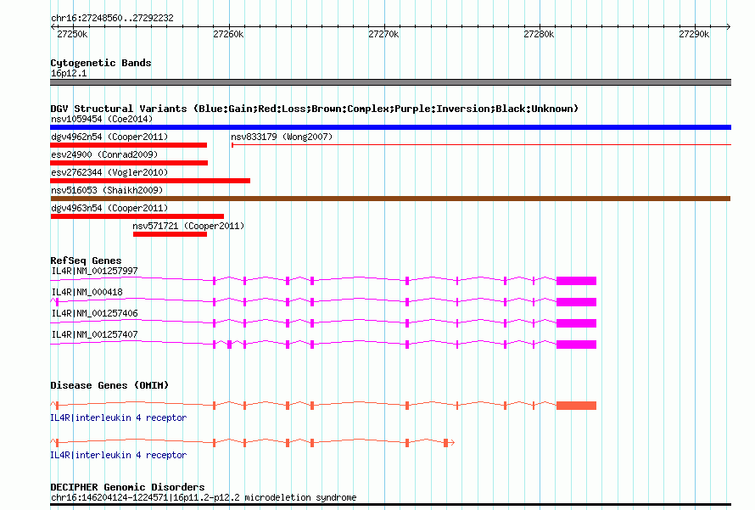Click the left arrow end of the ruler
The image size is (755, 510).
coord(53,27)
